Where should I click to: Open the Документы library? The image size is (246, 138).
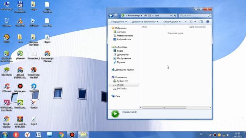click(x=123, y=54)
